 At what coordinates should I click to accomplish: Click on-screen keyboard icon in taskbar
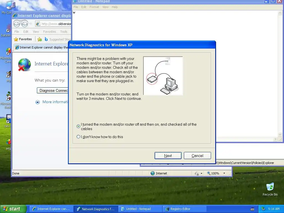point(252,209)
